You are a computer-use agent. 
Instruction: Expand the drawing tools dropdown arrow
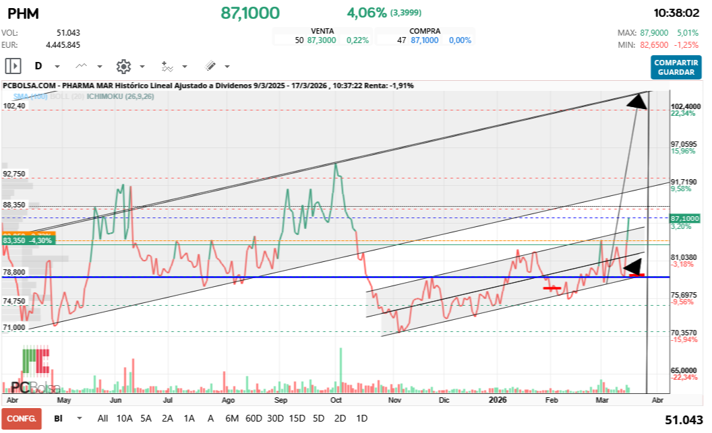click(227, 67)
